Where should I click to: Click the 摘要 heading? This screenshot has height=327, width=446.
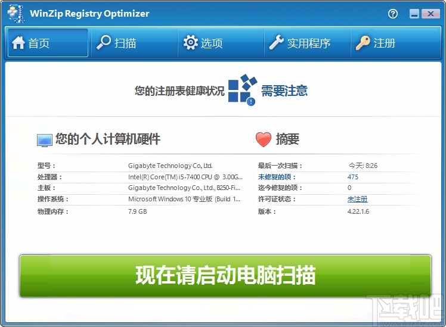287,139
